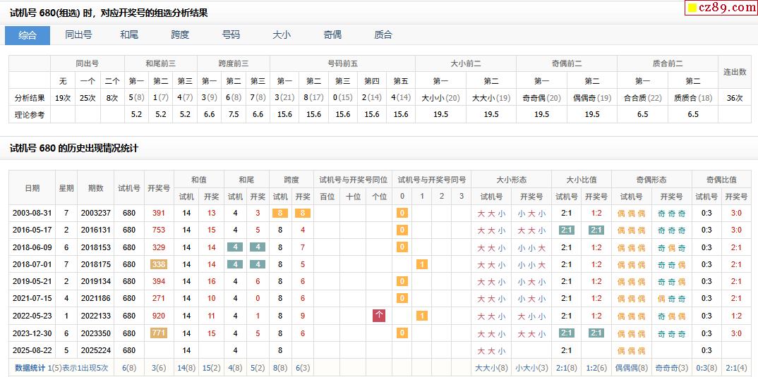Click 大大小(19) analysis result

point(491,98)
